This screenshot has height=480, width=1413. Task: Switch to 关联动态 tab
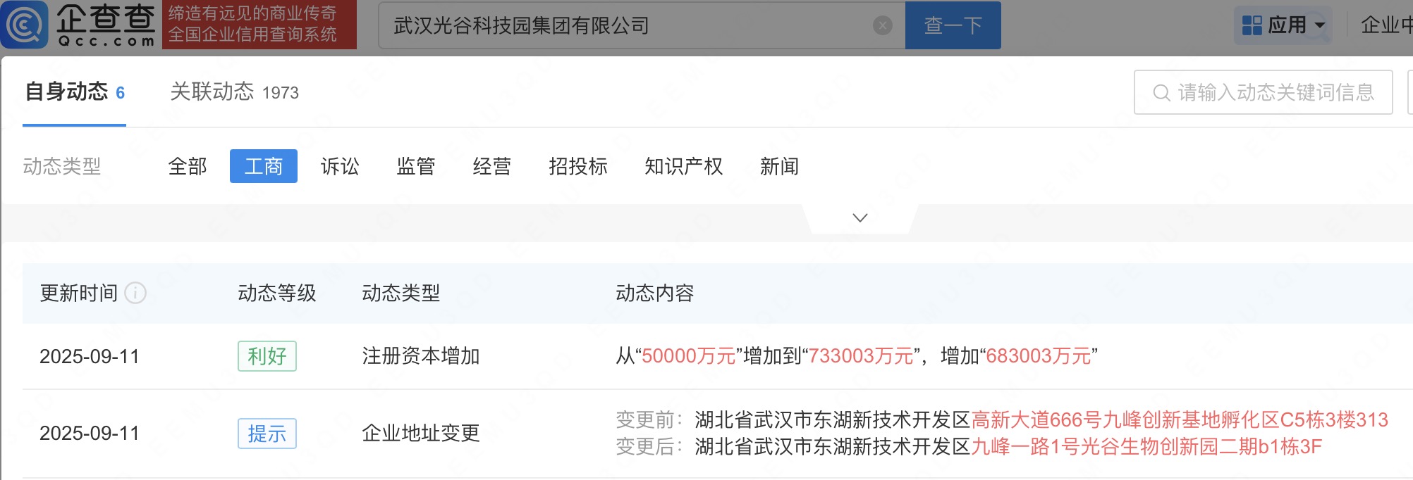[234, 92]
